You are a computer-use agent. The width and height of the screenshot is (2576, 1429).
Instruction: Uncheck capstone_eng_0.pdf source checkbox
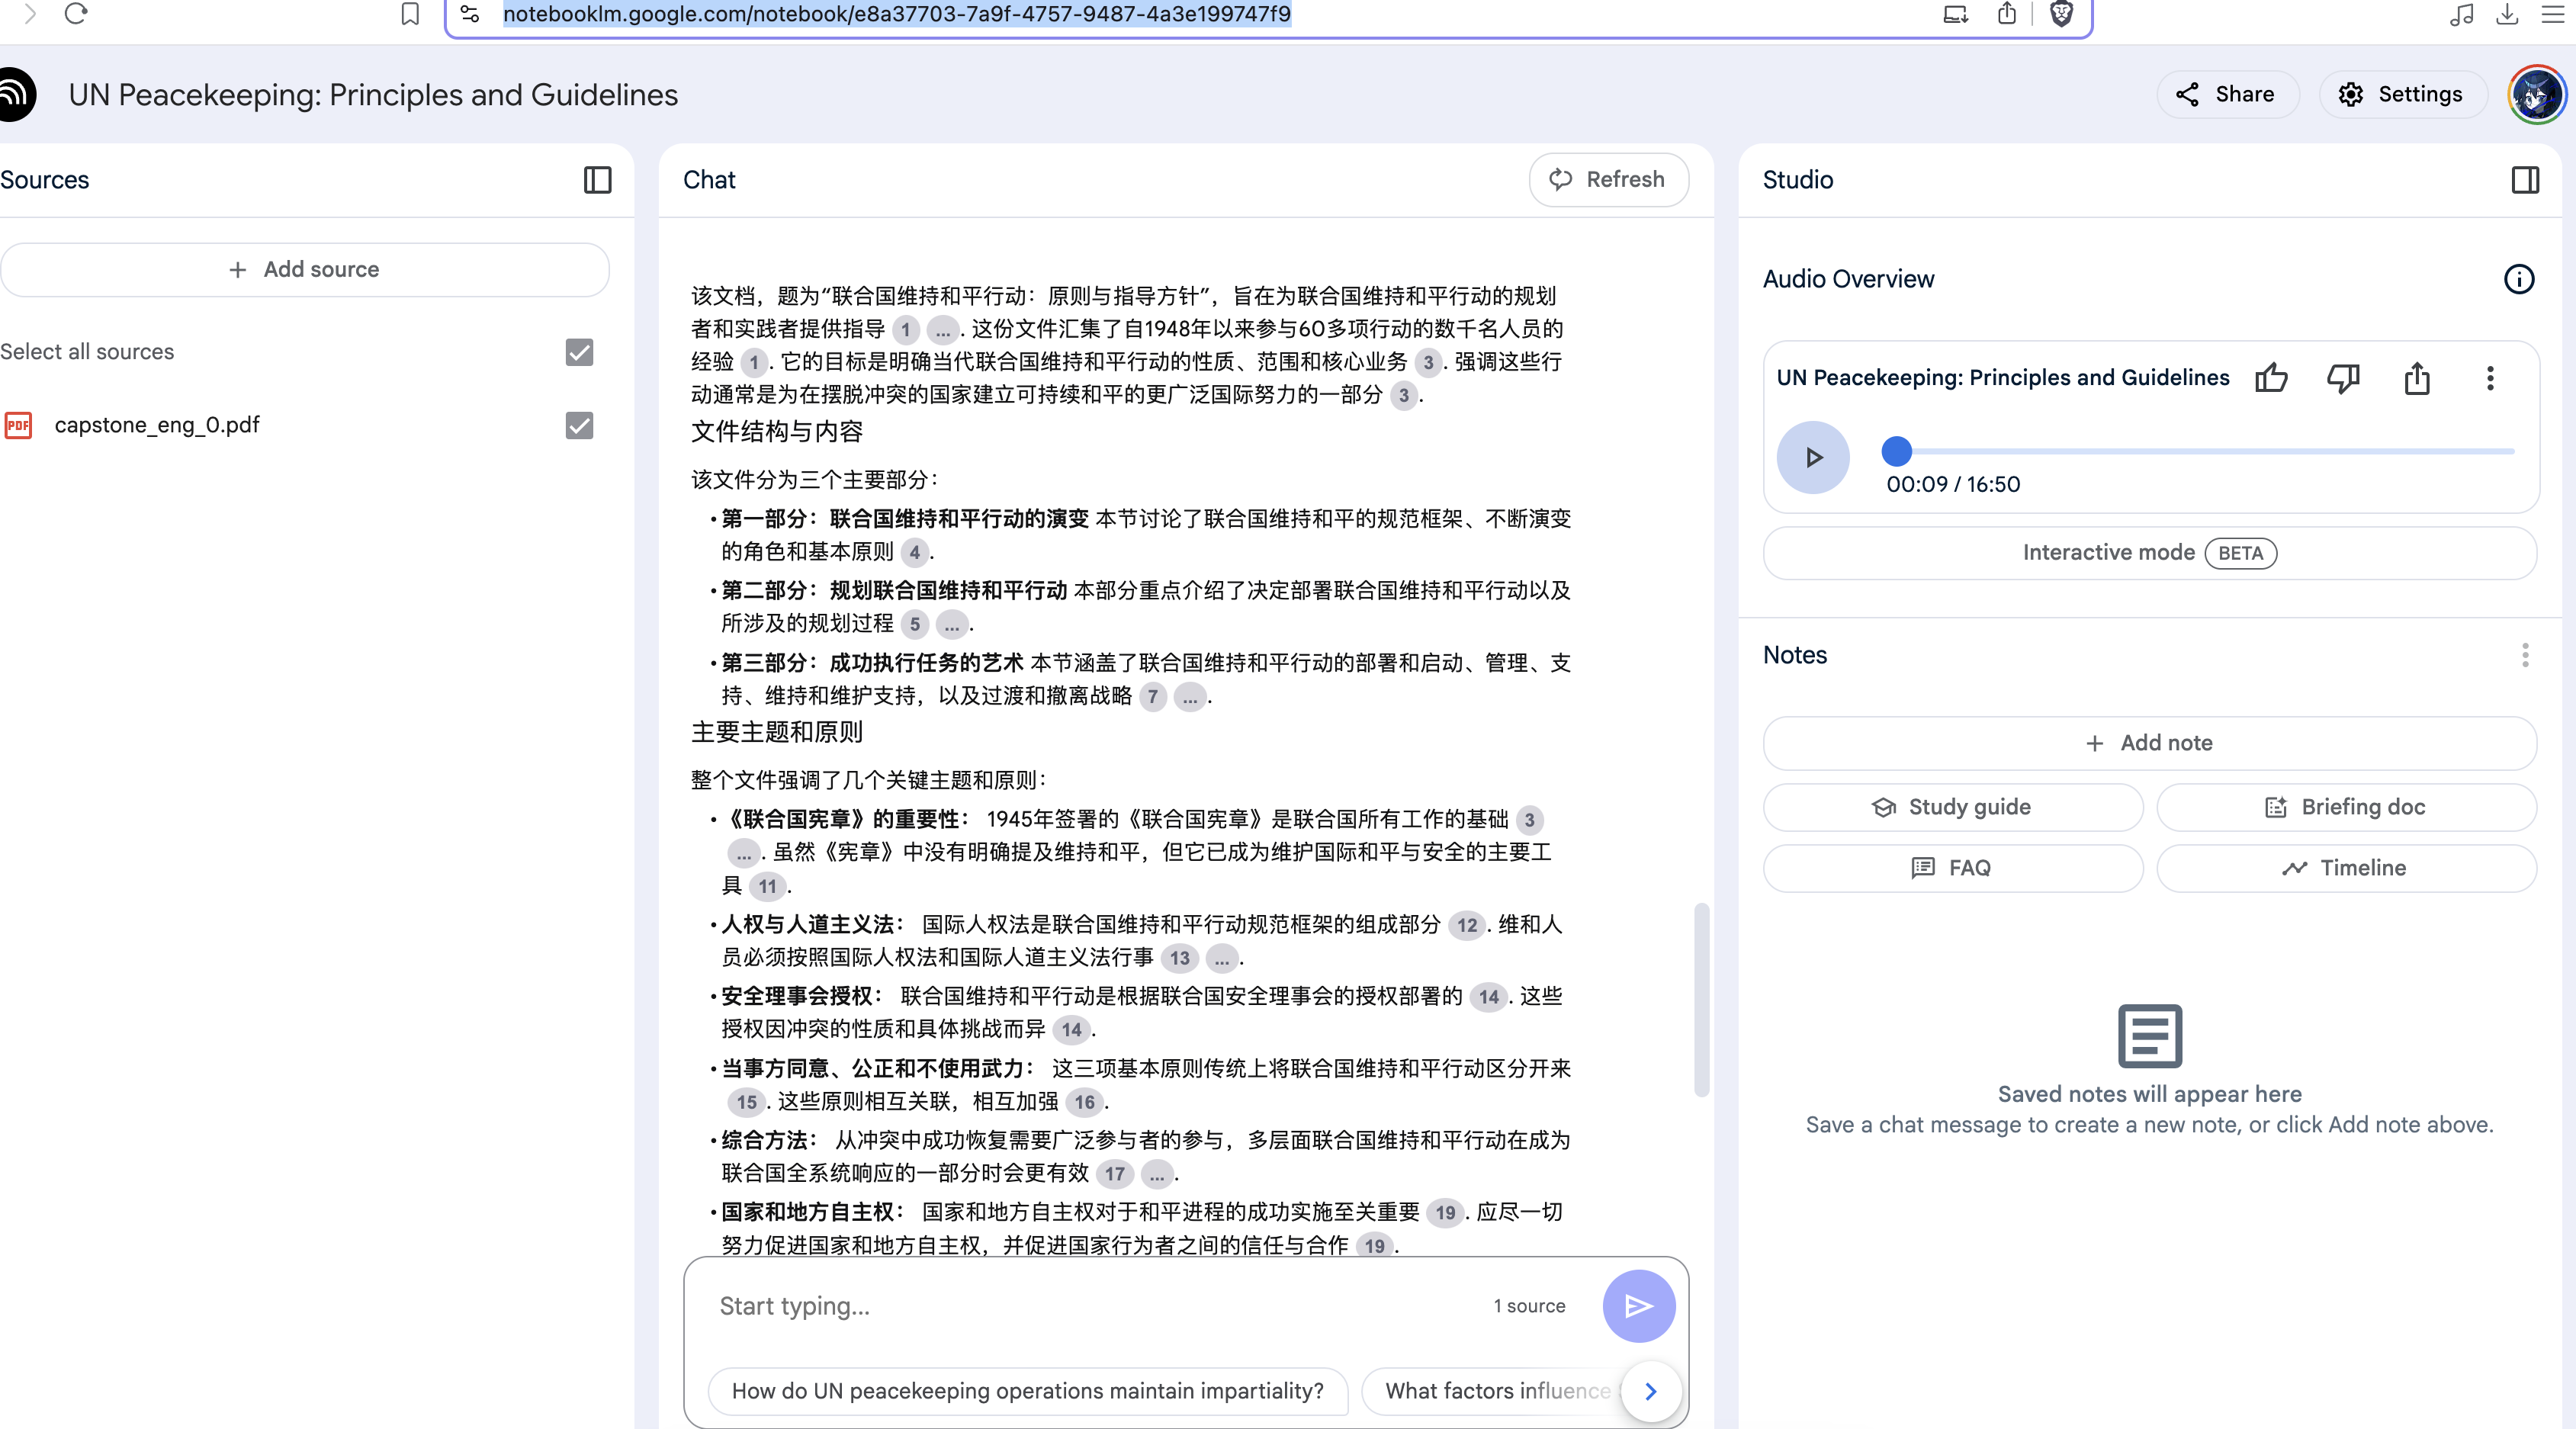(x=579, y=425)
